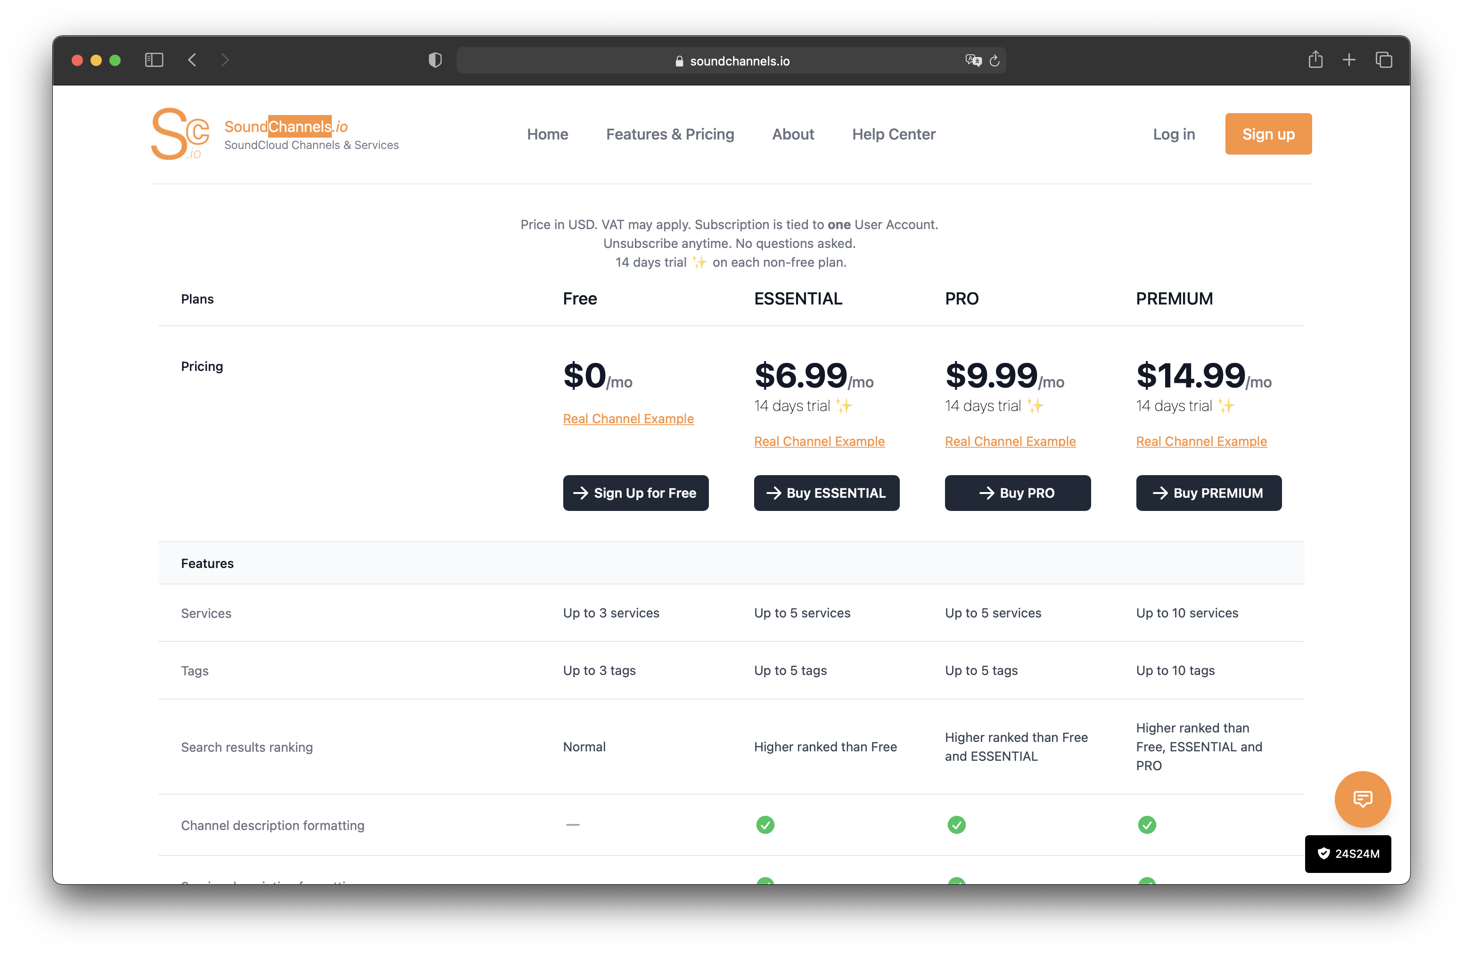Click the $9.99 price text
This screenshot has width=1463, height=954.
(x=992, y=375)
